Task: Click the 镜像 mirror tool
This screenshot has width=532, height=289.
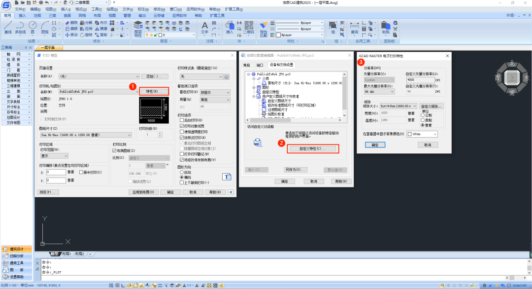Action: tap(101, 29)
